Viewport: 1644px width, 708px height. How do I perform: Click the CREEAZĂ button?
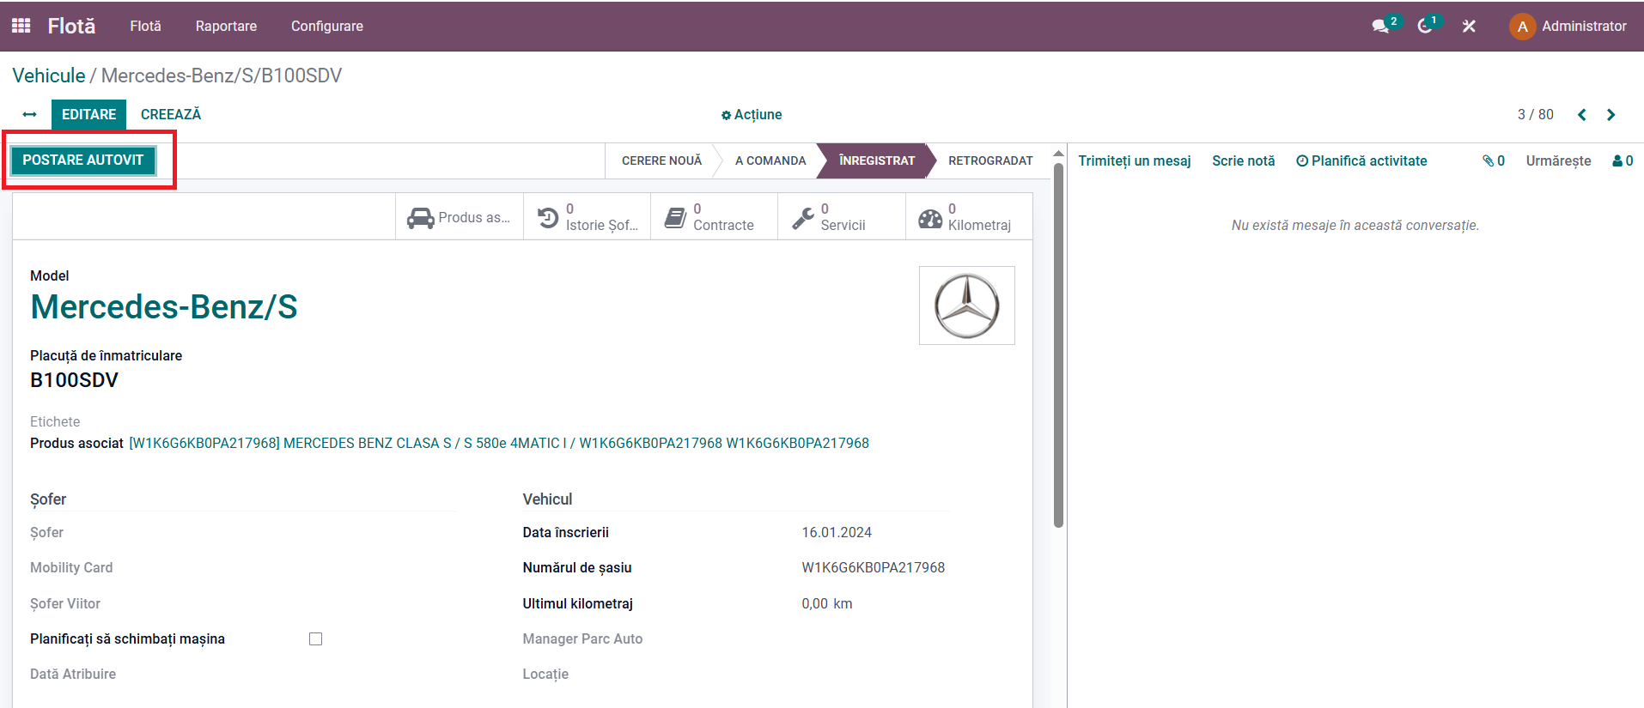pos(171,114)
